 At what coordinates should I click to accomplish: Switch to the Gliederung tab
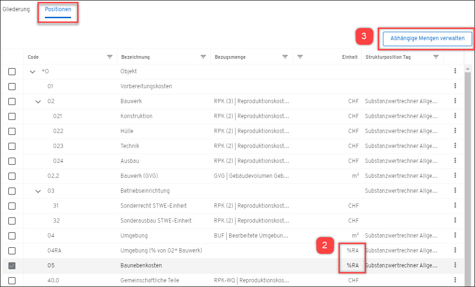coord(16,9)
